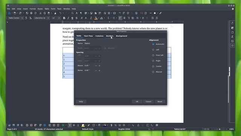Click the currency format dollar icon

pyautogui.click(x=111, y=125)
